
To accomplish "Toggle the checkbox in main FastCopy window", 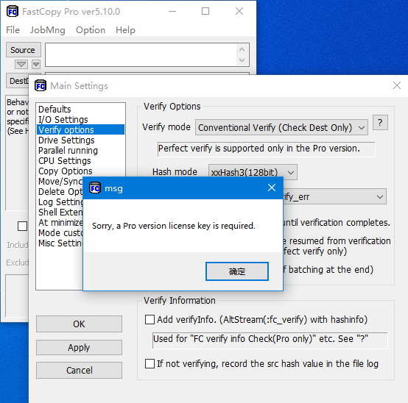I will point(22,226).
